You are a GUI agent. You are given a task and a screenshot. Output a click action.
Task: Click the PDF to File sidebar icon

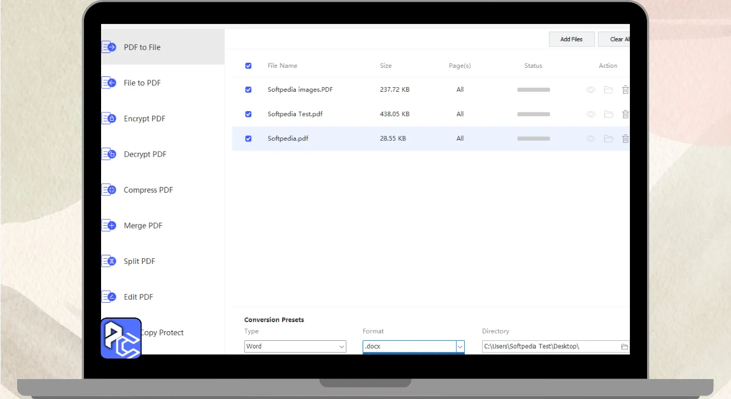(x=109, y=47)
